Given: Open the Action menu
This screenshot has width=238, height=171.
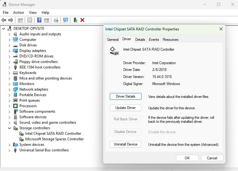Looking at the screenshot, I should coord(18,13).
